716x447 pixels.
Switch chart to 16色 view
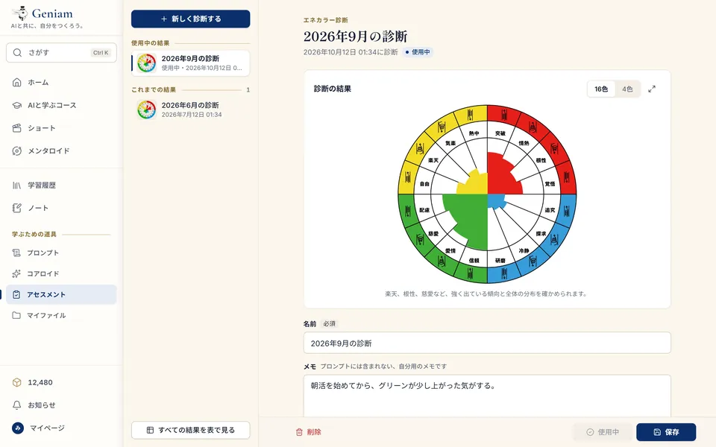coord(601,89)
